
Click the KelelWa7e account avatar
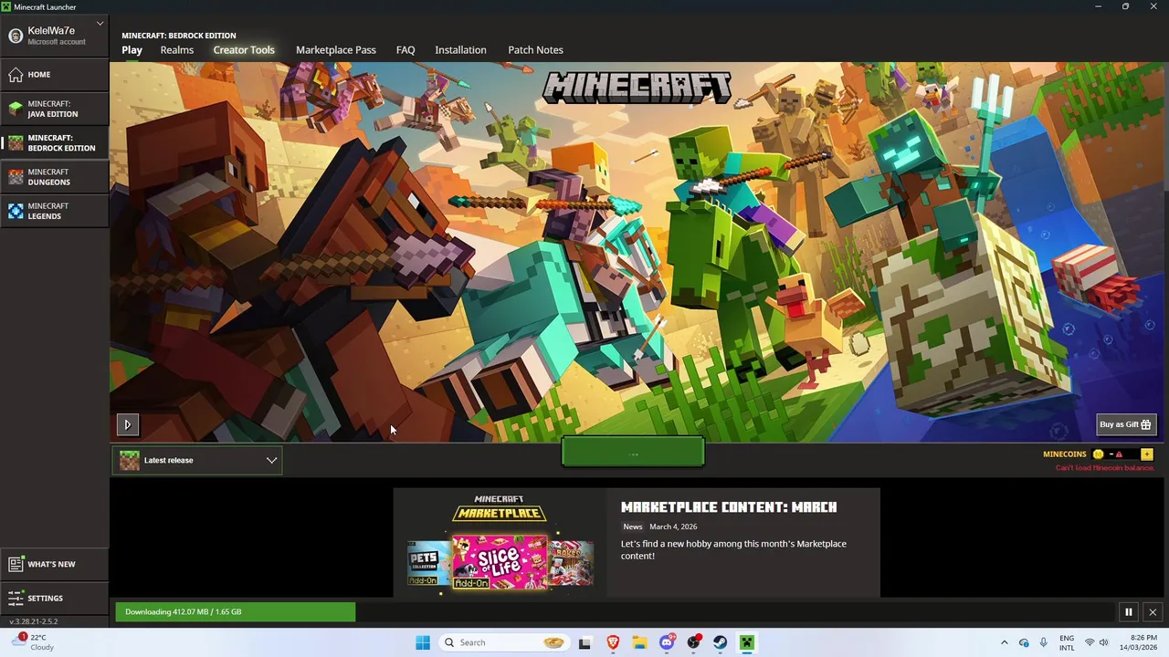(x=16, y=36)
